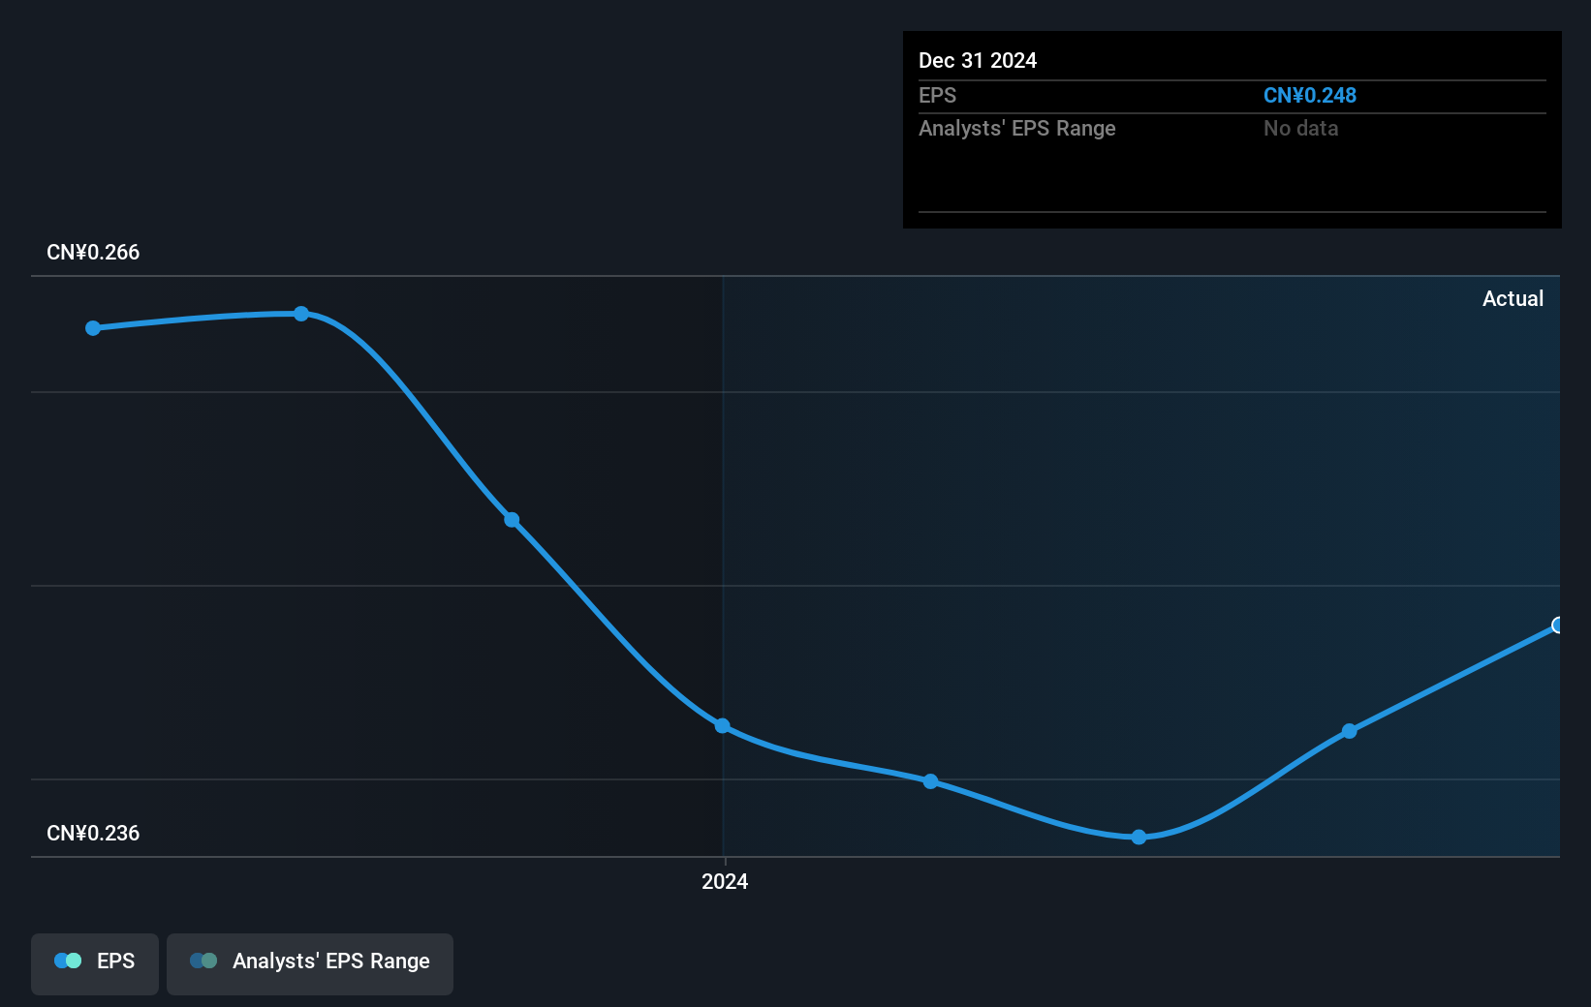
Task: Click the first EPS data point on the line
Action: (93, 328)
